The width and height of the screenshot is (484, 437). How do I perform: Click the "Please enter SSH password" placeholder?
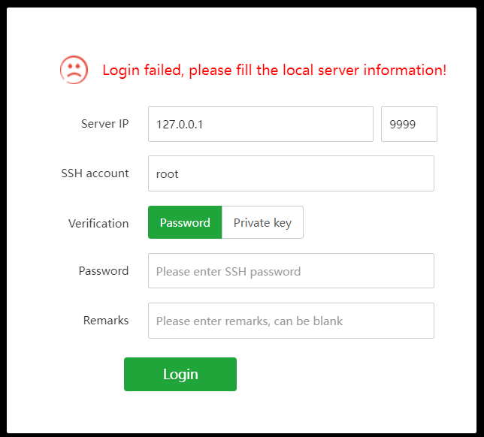[x=228, y=272]
